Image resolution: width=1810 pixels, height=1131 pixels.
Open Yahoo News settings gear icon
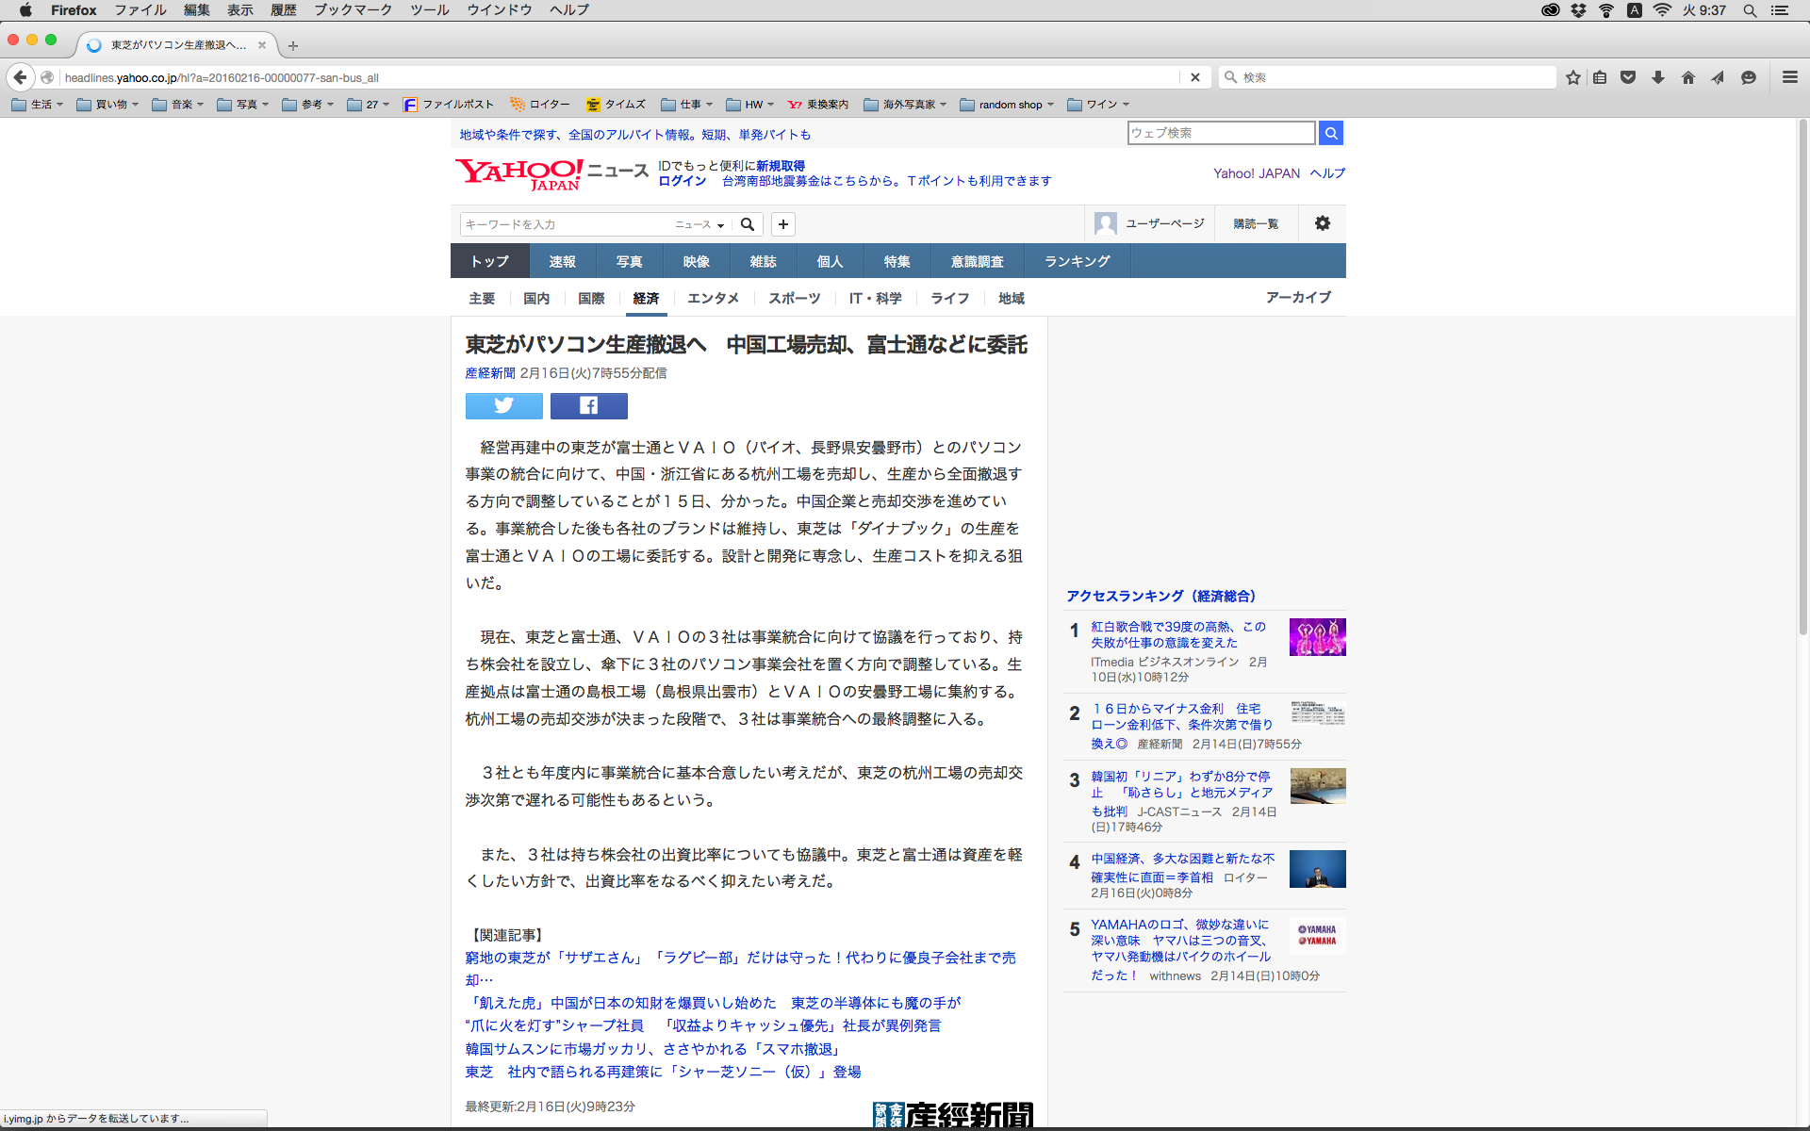click(1322, 223)
